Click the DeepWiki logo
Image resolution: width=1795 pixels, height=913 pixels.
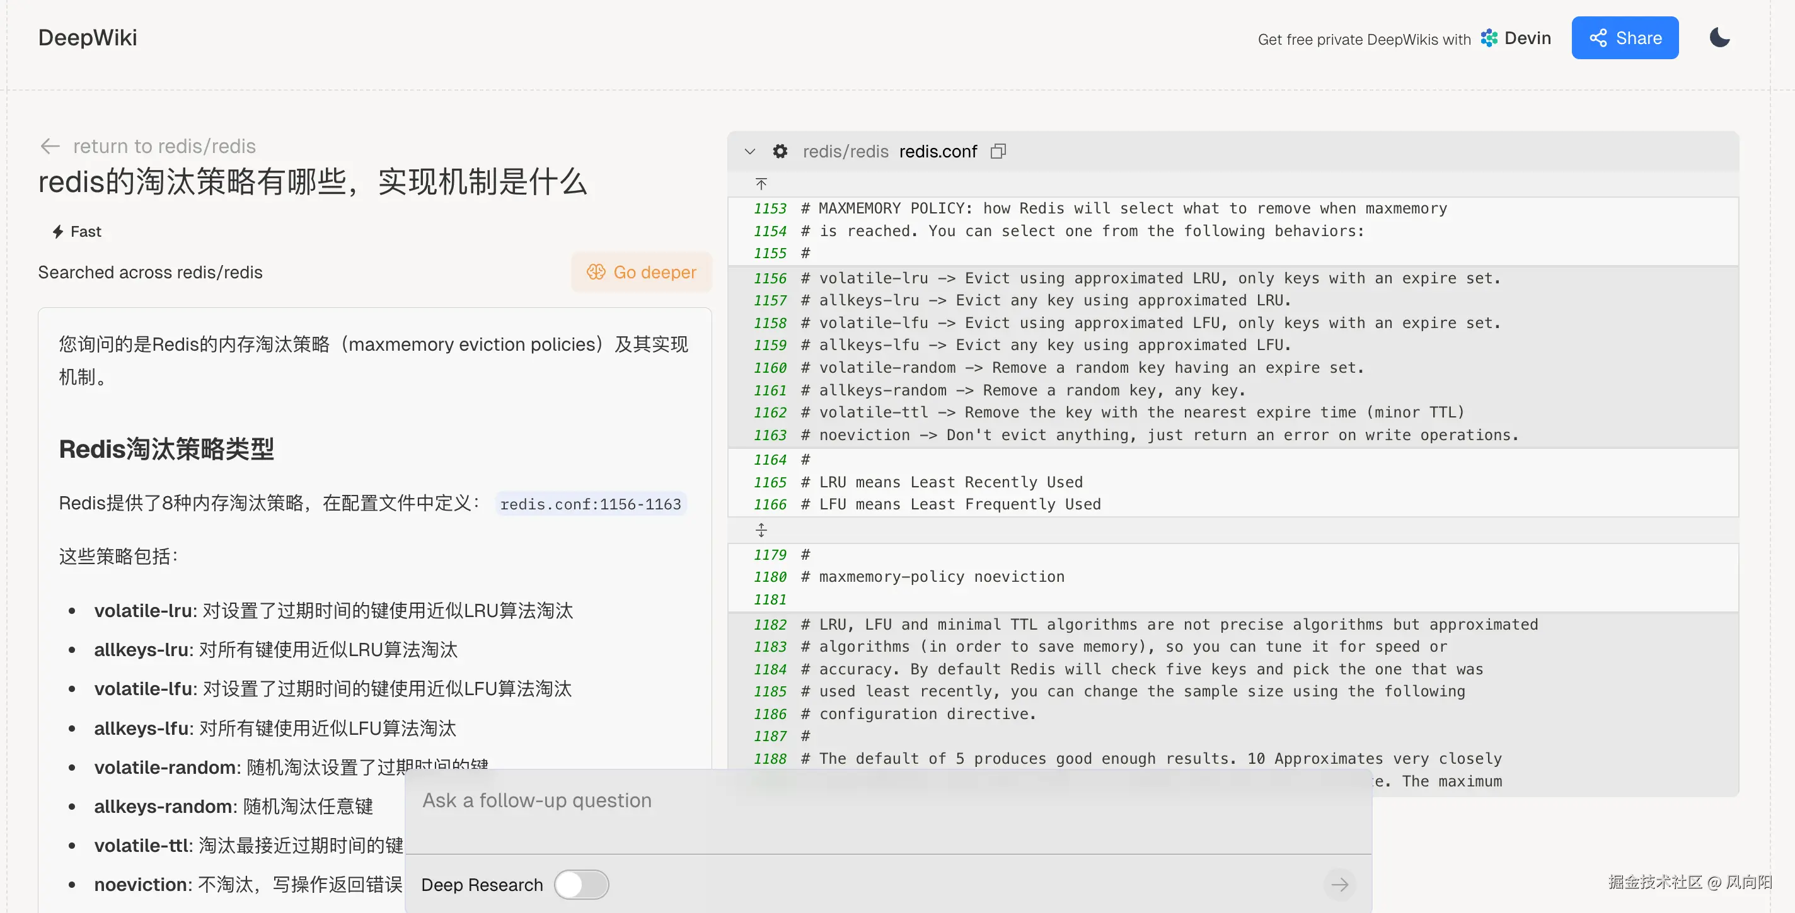coord(88,38)
